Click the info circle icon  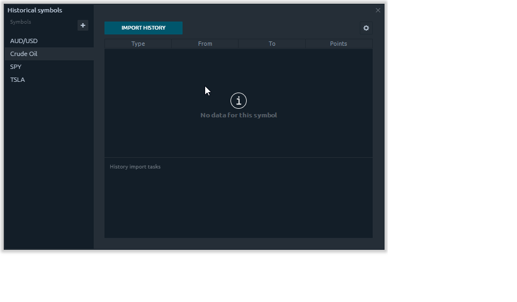pos(239,101)
